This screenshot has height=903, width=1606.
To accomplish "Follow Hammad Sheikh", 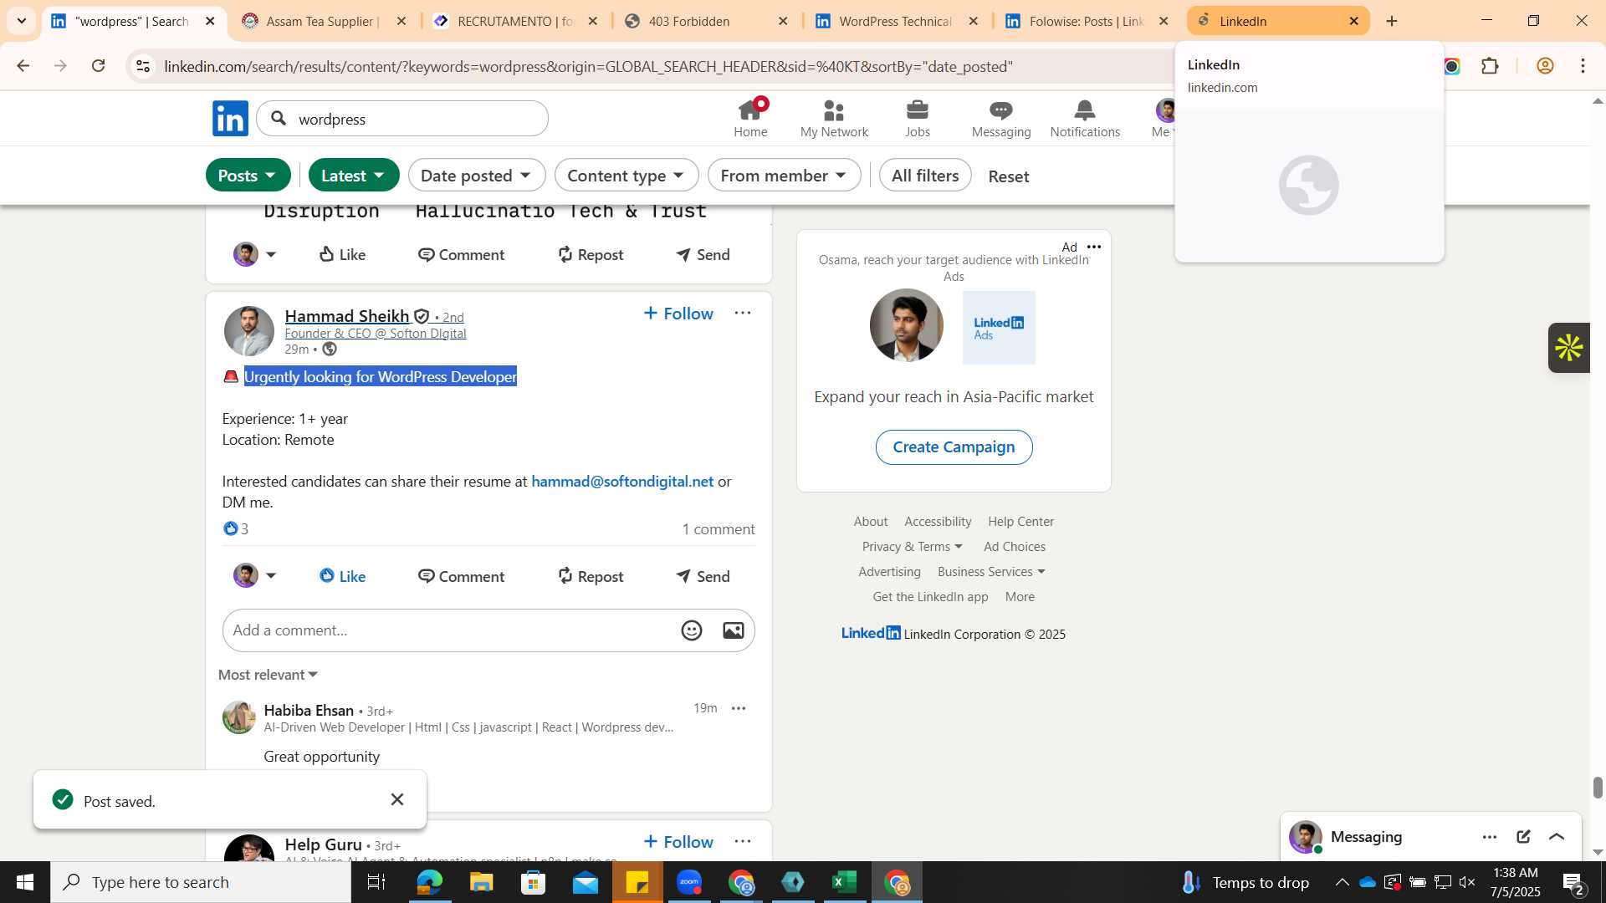I will click(x=678, y=314).
